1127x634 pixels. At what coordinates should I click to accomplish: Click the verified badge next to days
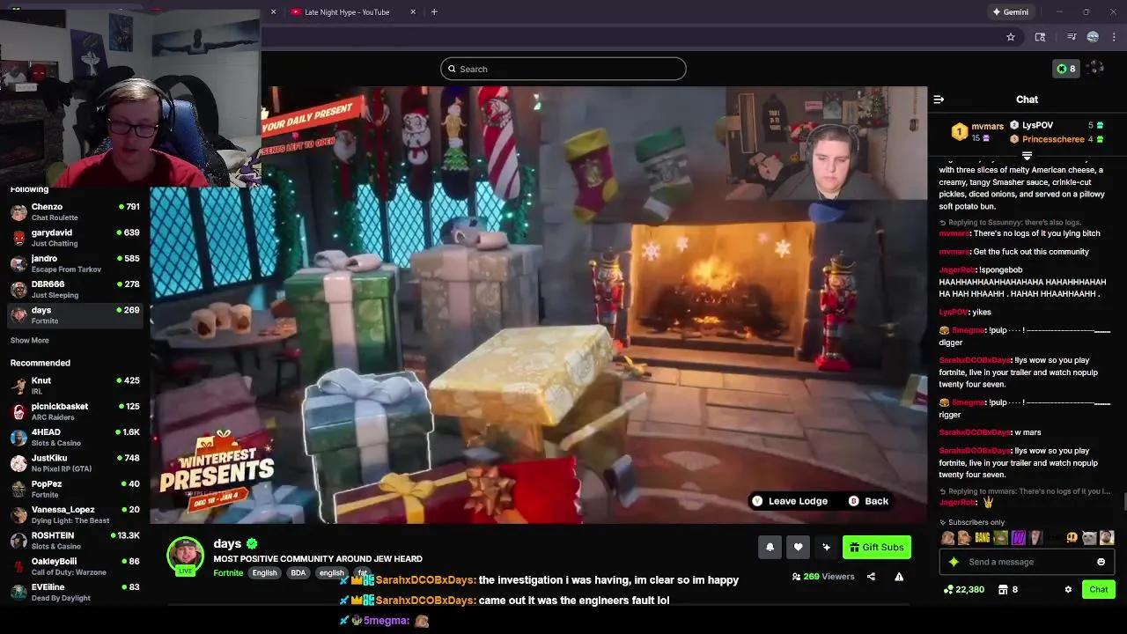[252, 543]
